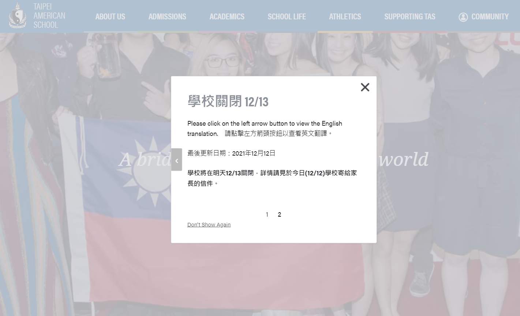The image size is (520, 316).
Task: Switch to slide 1 in the dialog pagination
Action: coord(267,214)
